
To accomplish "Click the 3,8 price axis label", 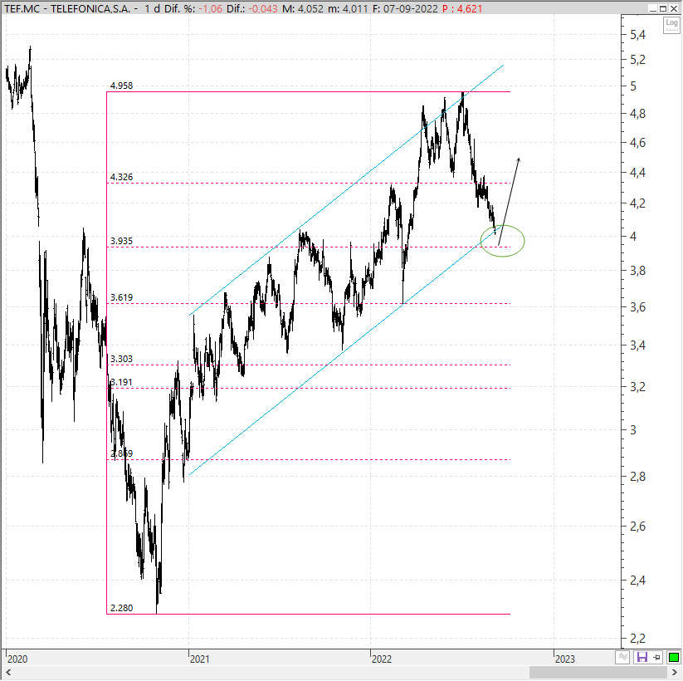I will [637, 271].
